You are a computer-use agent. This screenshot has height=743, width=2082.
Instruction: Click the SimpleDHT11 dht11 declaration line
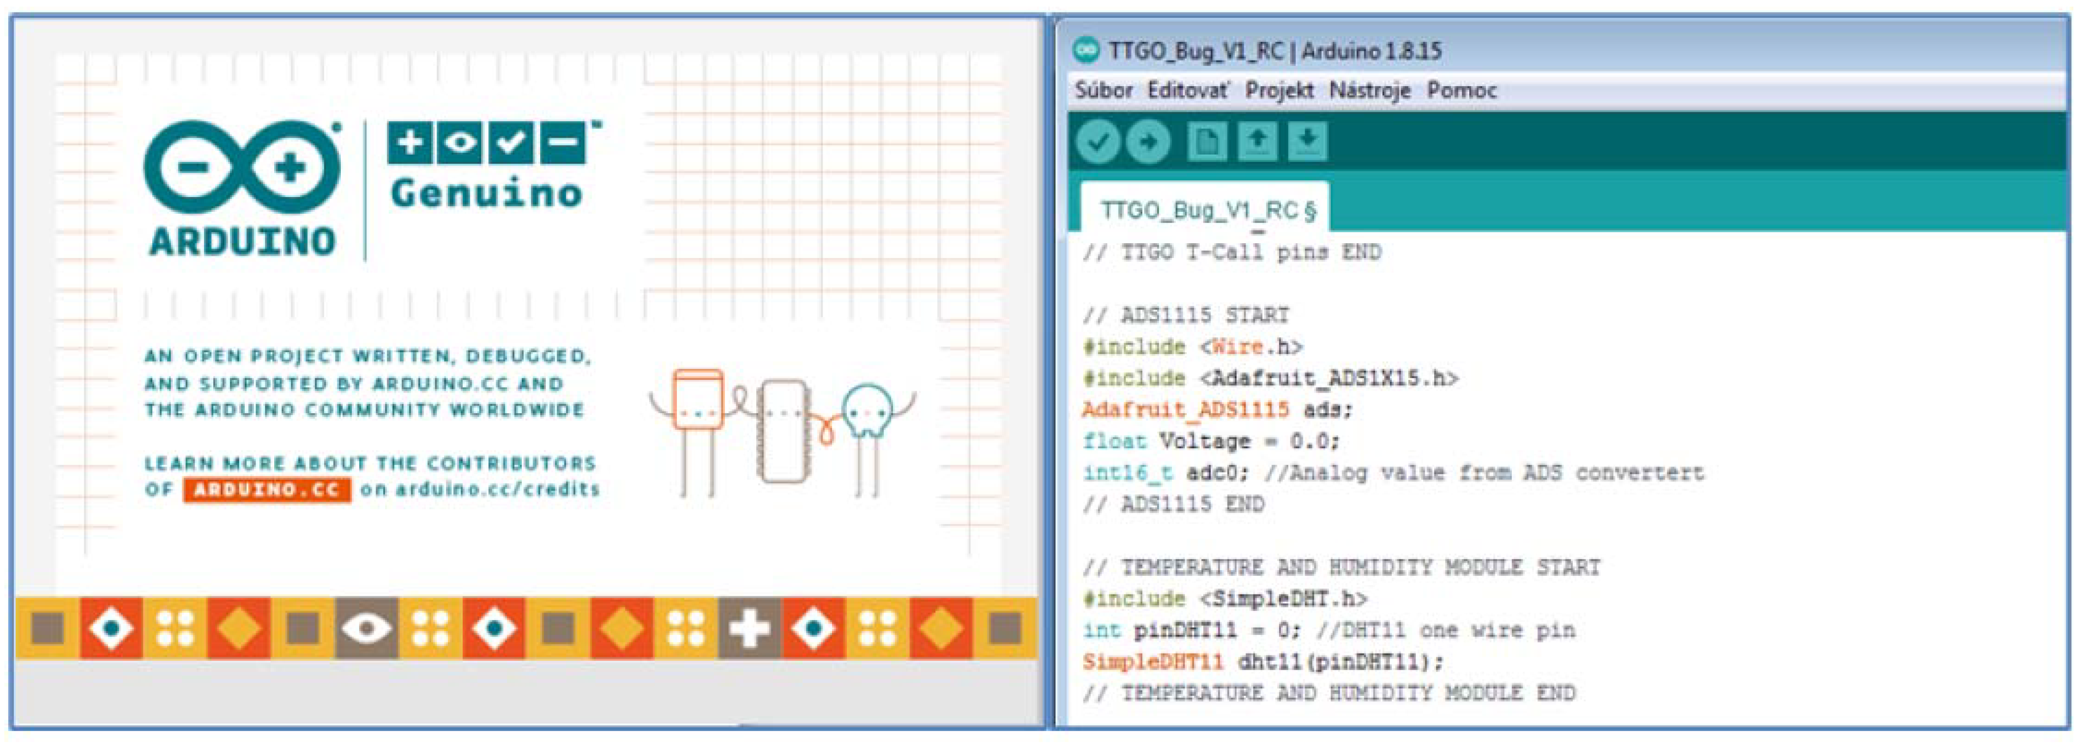(1262, 662)
